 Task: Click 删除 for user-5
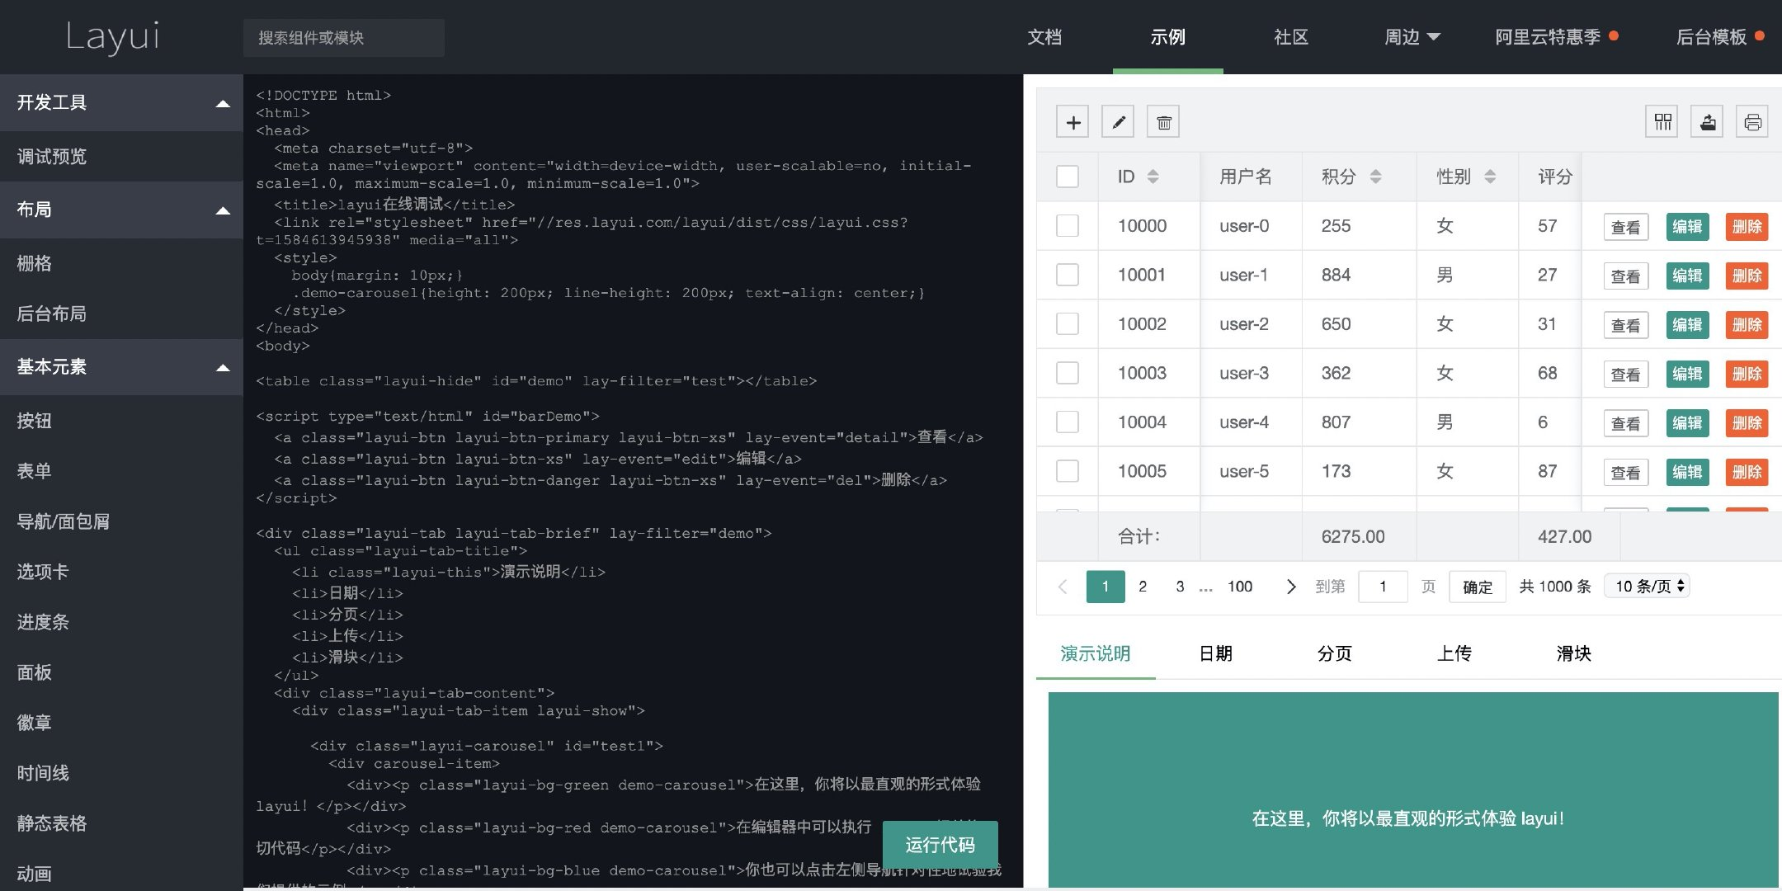[x=1747, y=472]
